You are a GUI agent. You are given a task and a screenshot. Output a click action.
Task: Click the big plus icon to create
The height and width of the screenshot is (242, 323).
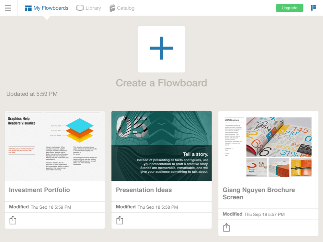[x=161, y=49]
